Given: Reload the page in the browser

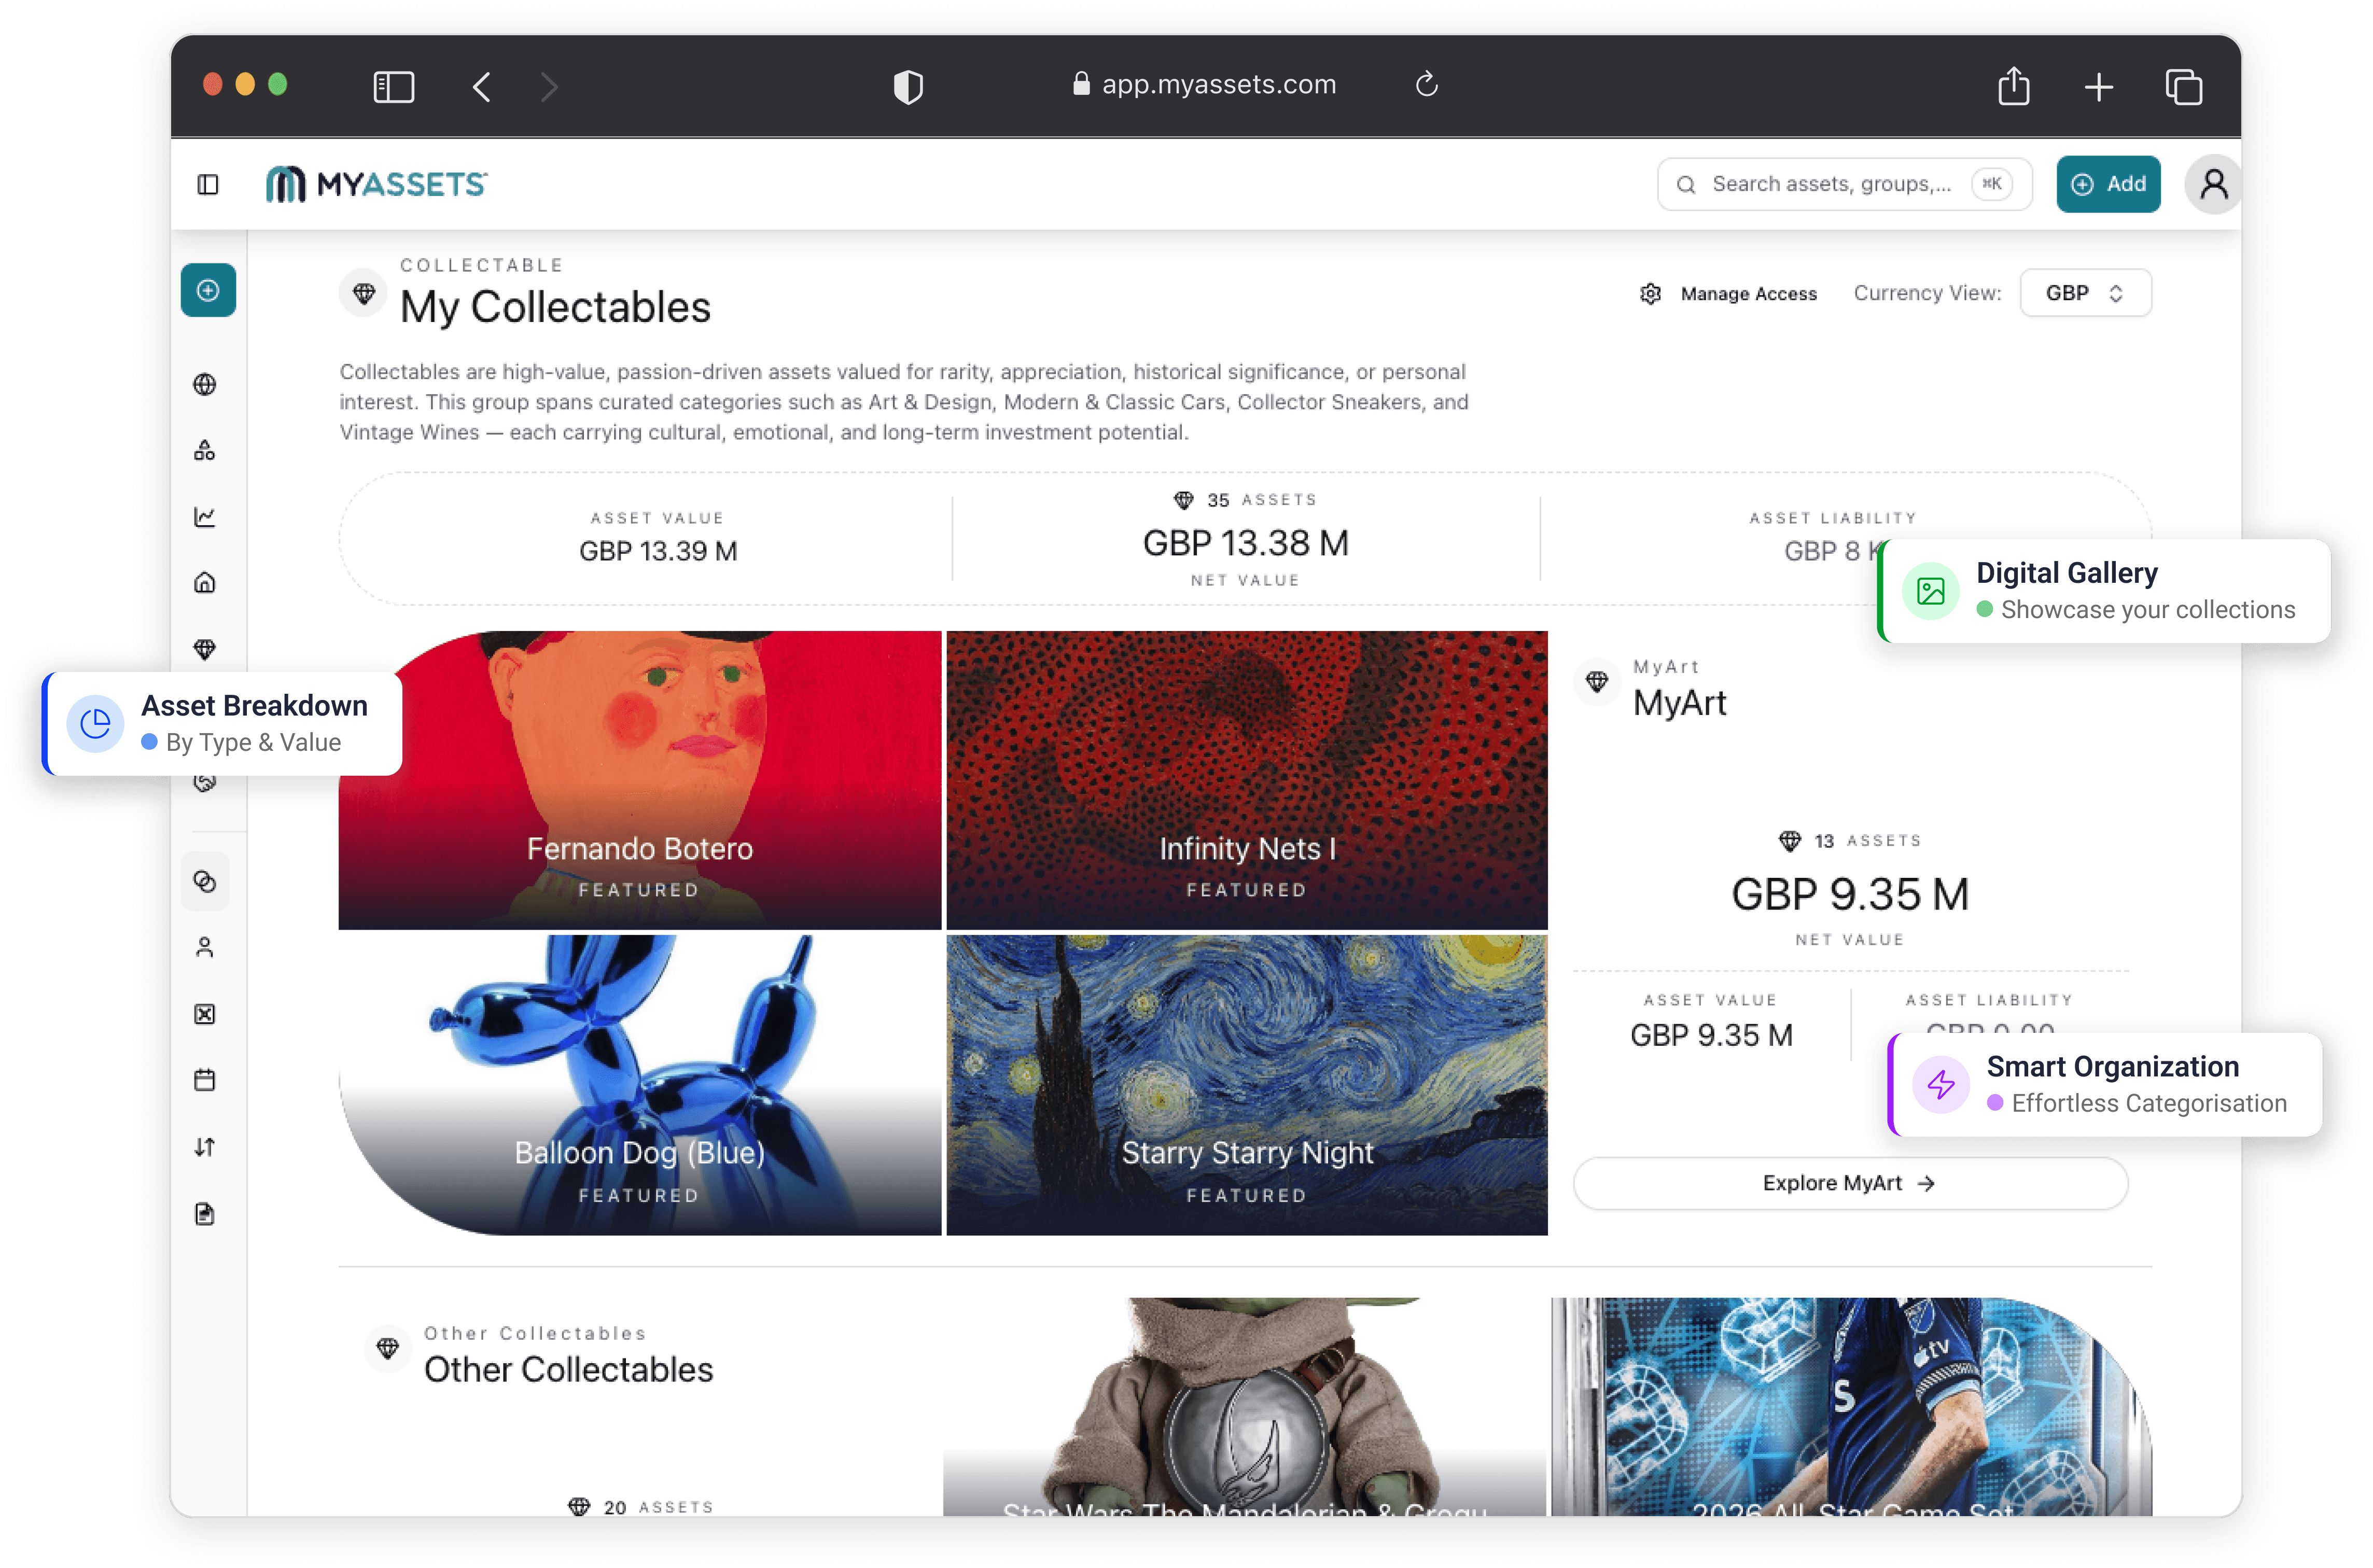Looking at the screenshot, I should pyautogui.click(x=1427, y=84).
